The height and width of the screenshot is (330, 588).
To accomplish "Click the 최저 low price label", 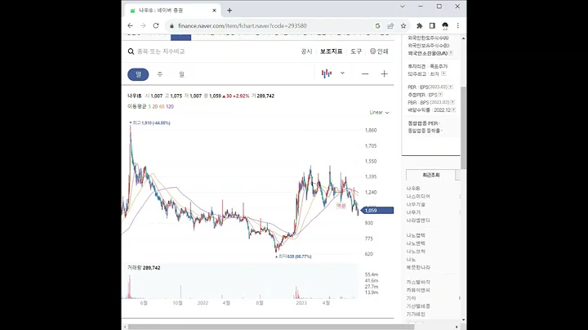I will click(x=293, y=256).
